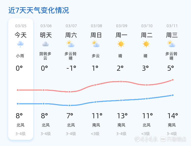The image size is (191, 146).
Task: Click the sunny icon under 周一
Action: coord(121,44)
